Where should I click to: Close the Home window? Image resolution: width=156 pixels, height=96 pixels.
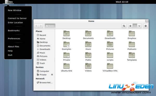click(147, 21)
